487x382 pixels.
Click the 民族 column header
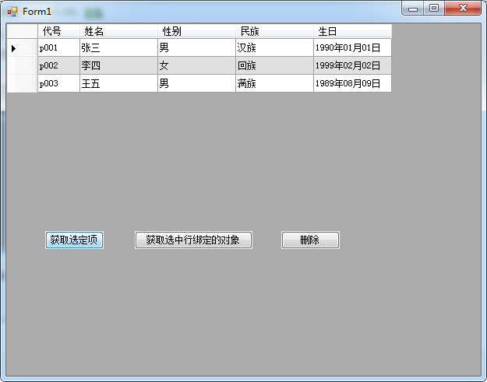274,31
